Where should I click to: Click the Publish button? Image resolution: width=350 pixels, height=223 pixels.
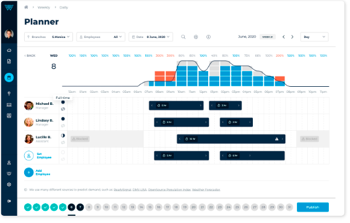coord(313,207)
